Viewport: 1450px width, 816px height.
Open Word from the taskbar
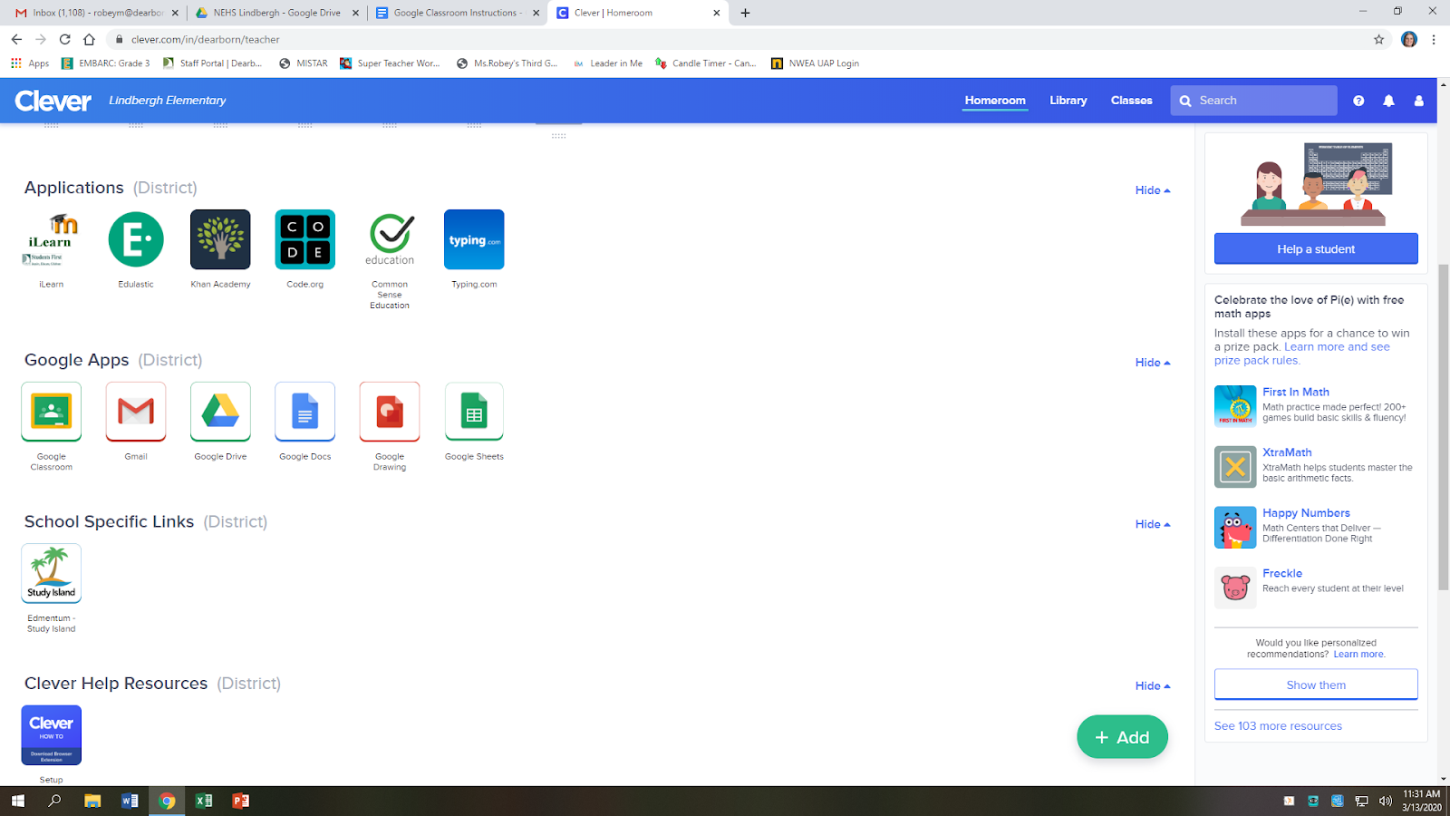pos(130,801)
